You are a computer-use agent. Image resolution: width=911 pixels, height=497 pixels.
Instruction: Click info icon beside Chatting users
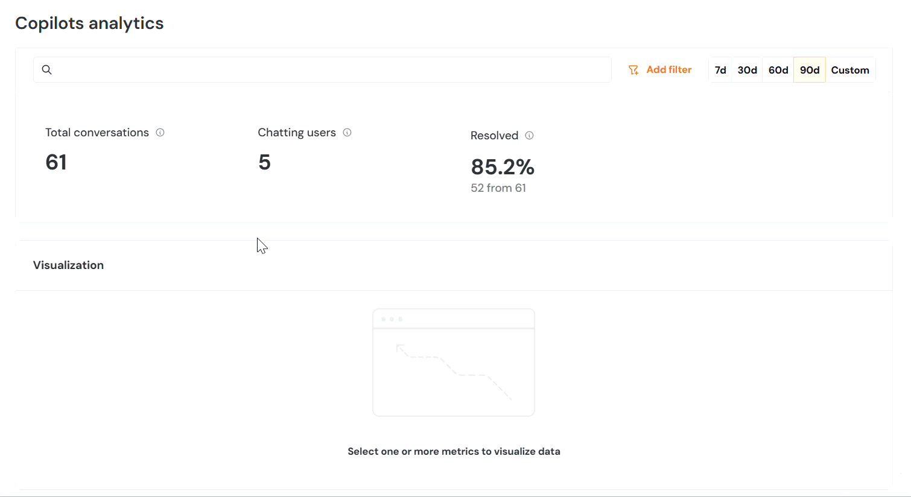(x=347, y=133)
